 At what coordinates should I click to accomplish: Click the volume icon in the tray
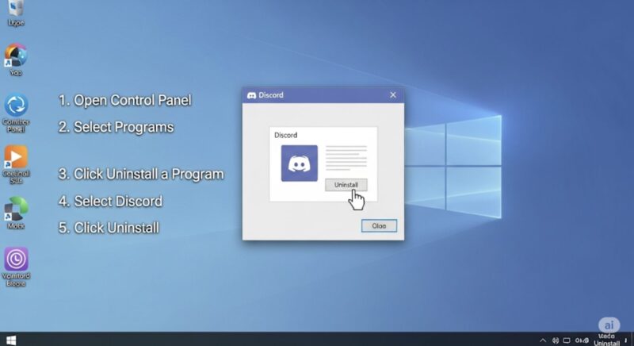point(556,340)
